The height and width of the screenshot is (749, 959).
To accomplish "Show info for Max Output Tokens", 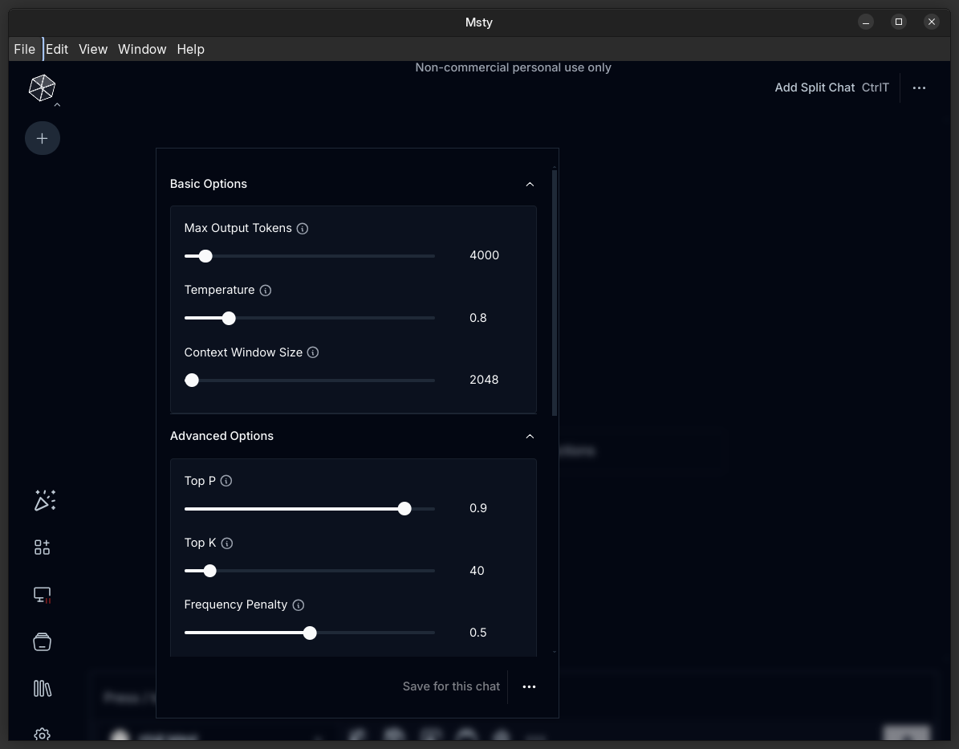I will click(303, 229).
